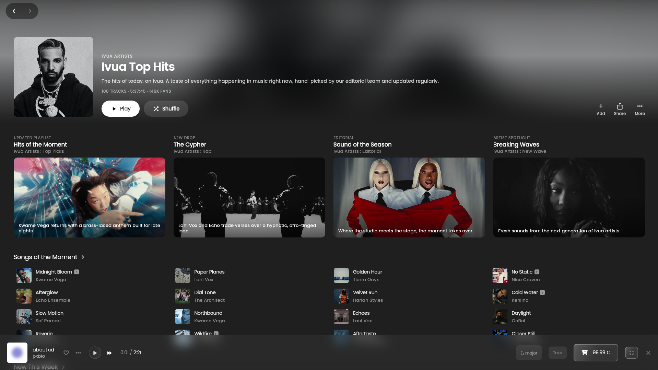Open the Hits of the Moment title

click(40, 144)
